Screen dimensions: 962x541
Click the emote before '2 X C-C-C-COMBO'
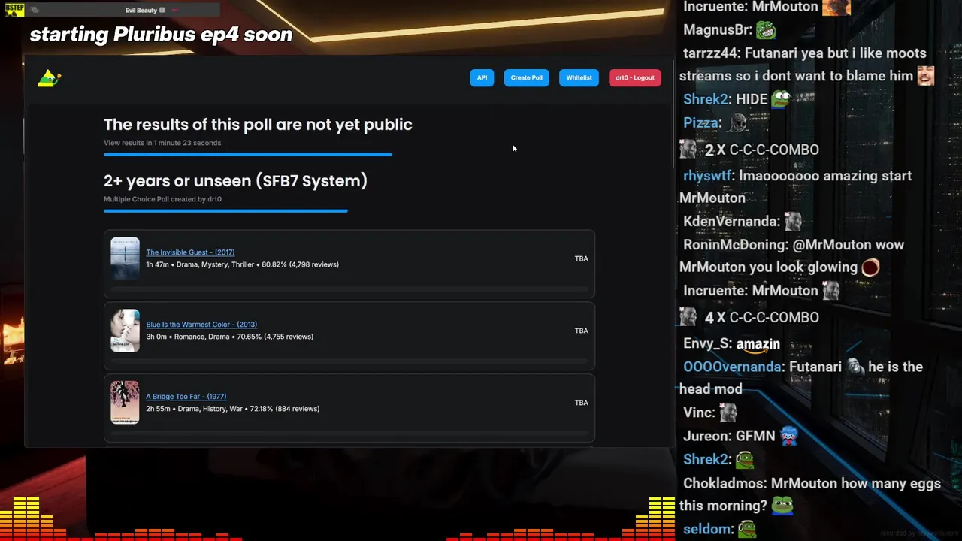click(688, 149)
